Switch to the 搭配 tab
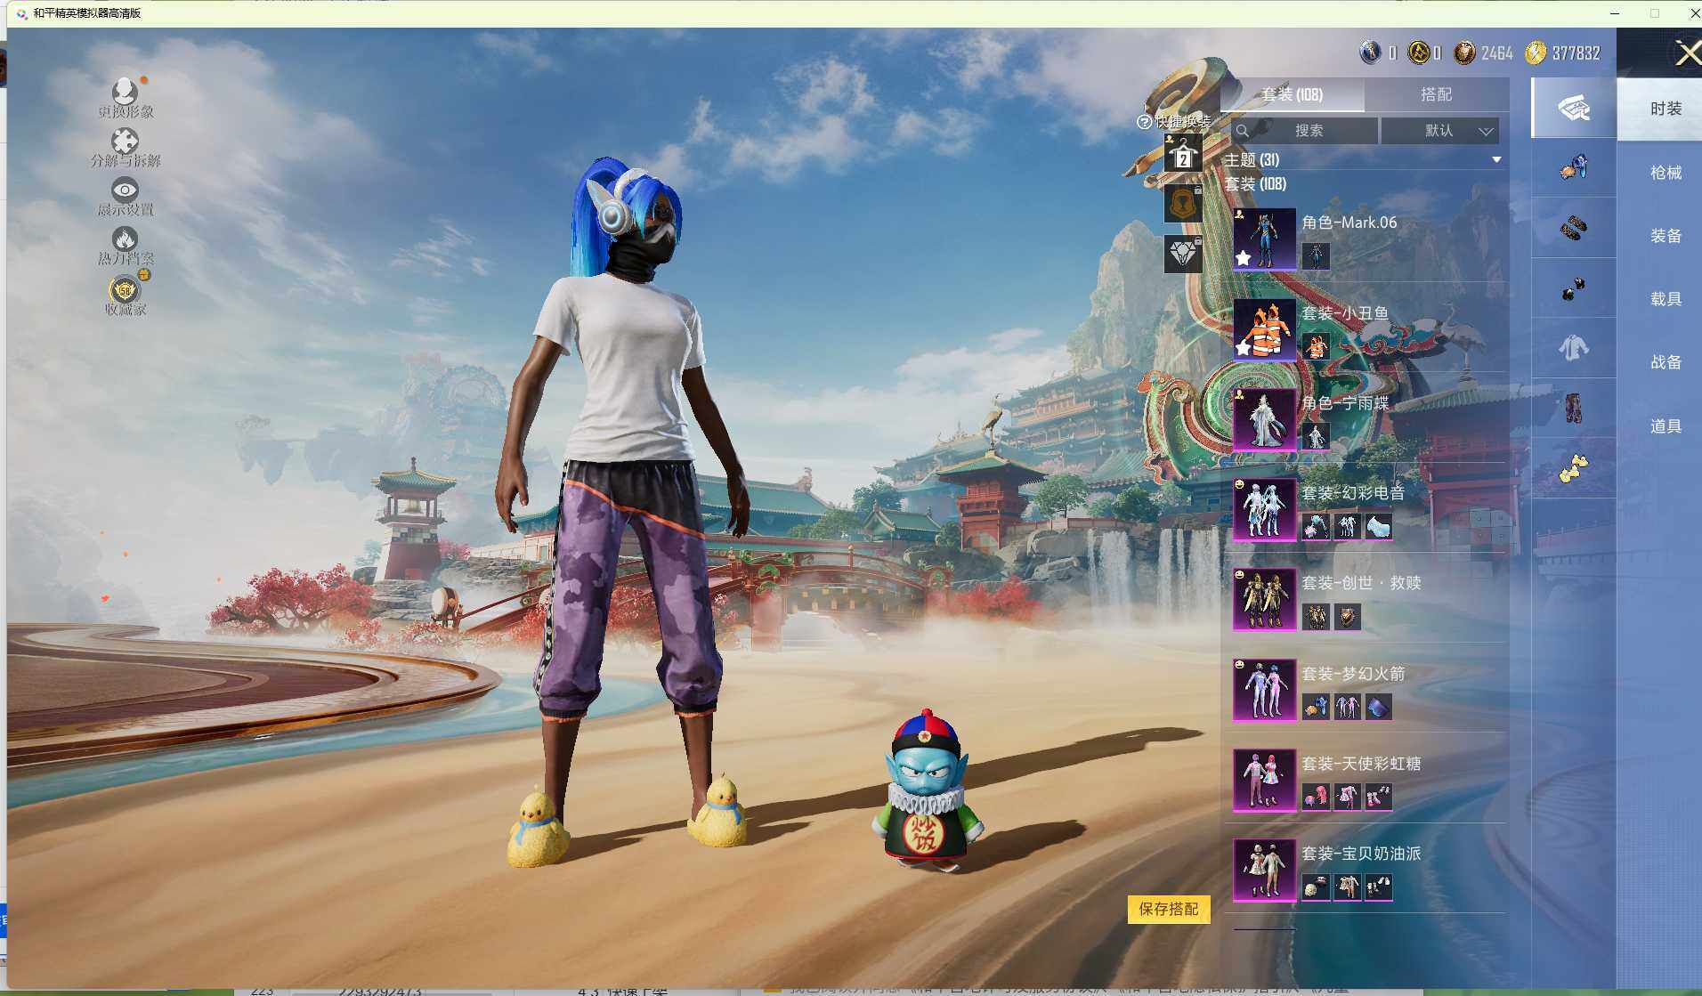 [x=1436, y=94]
